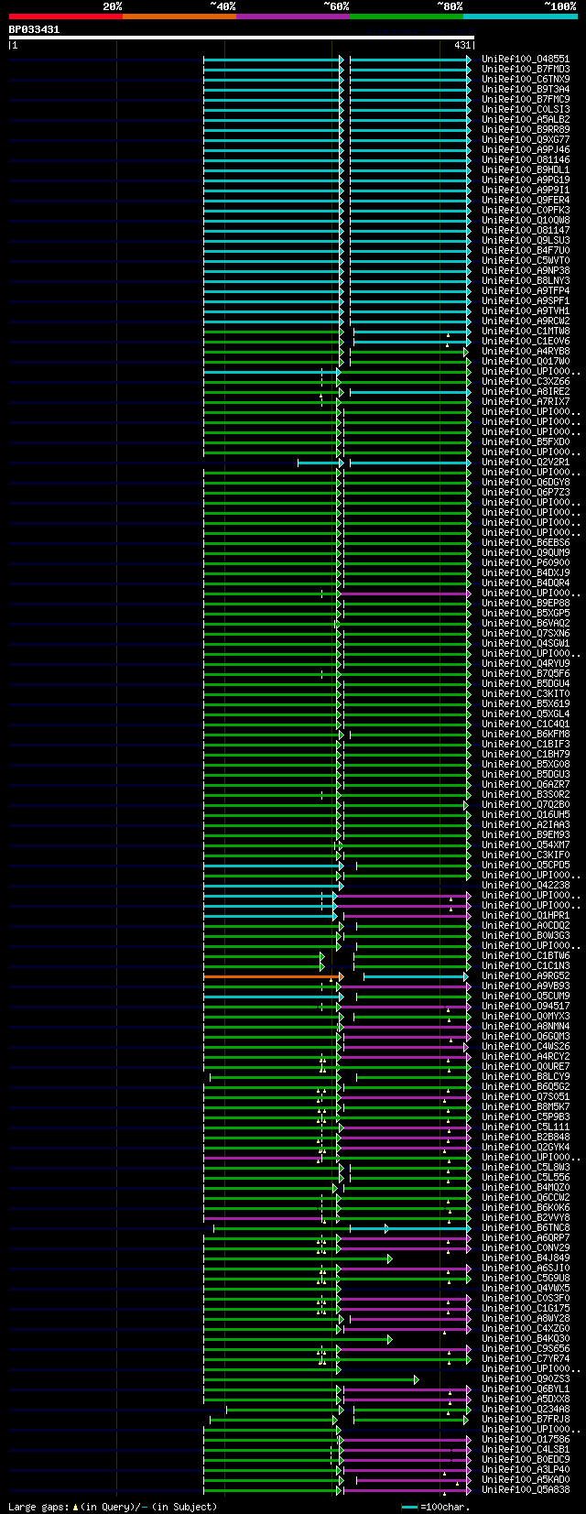Image resolution: width=586 pixels, height=1514 pixels.
Task: Select hit label UniRef100_B4KQ30
Action: coord(526,1339)
